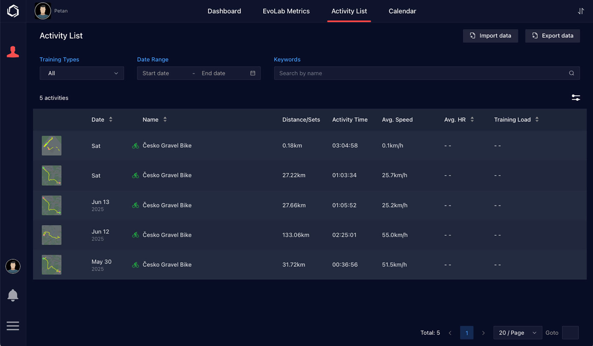
Task: Open the calendar icon in Date Range
Action: click(253, 73)
